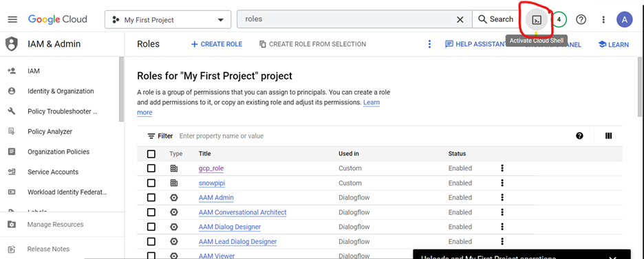
Task: Tick the gcp_role row checkbox
Action: 151,168
